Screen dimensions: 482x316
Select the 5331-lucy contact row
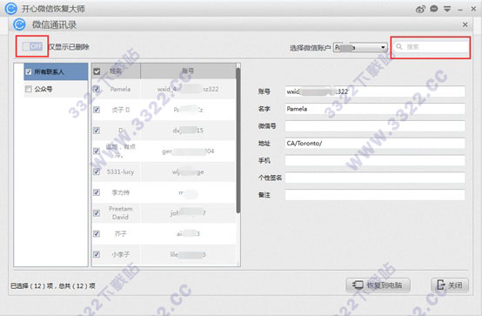click(x=164, y=171)
